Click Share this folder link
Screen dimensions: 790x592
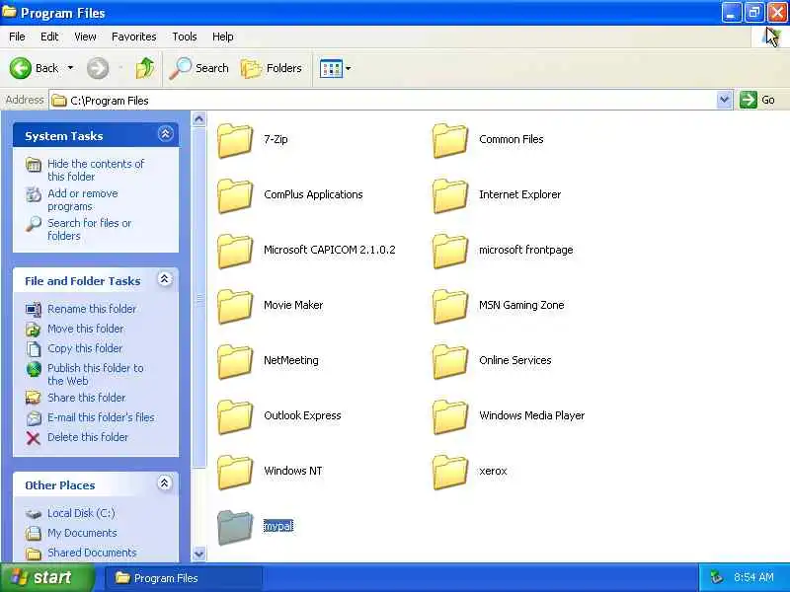[x=87, y=398]
